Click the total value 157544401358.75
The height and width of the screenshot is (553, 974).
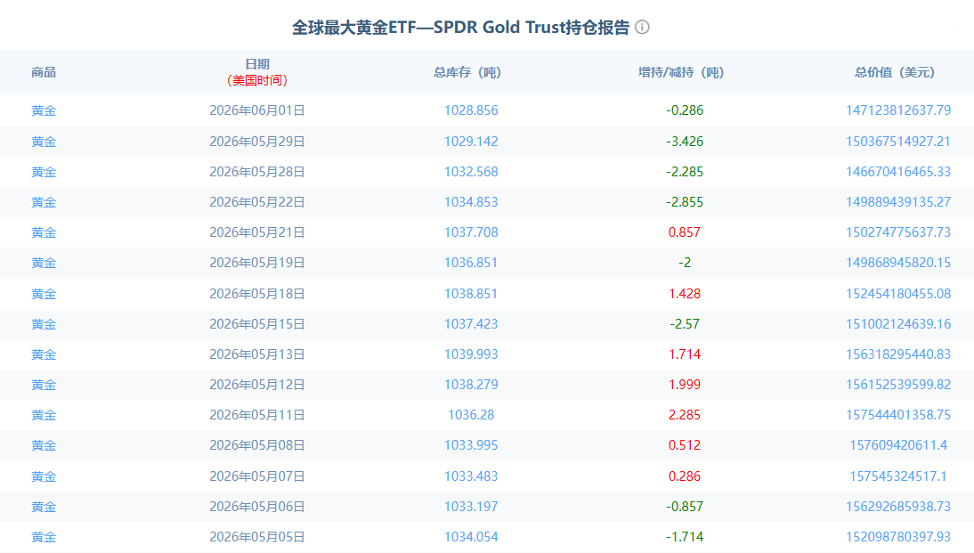click(898, 415)
